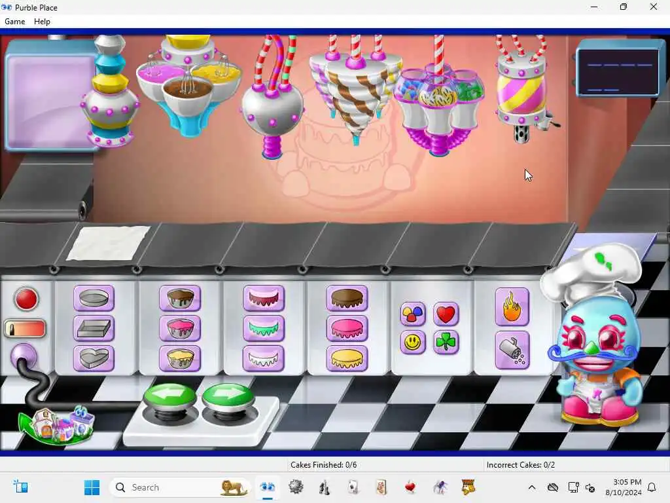The image size is (670, 503).
Task: Click the purple knob on the hose
Action: 24,356
